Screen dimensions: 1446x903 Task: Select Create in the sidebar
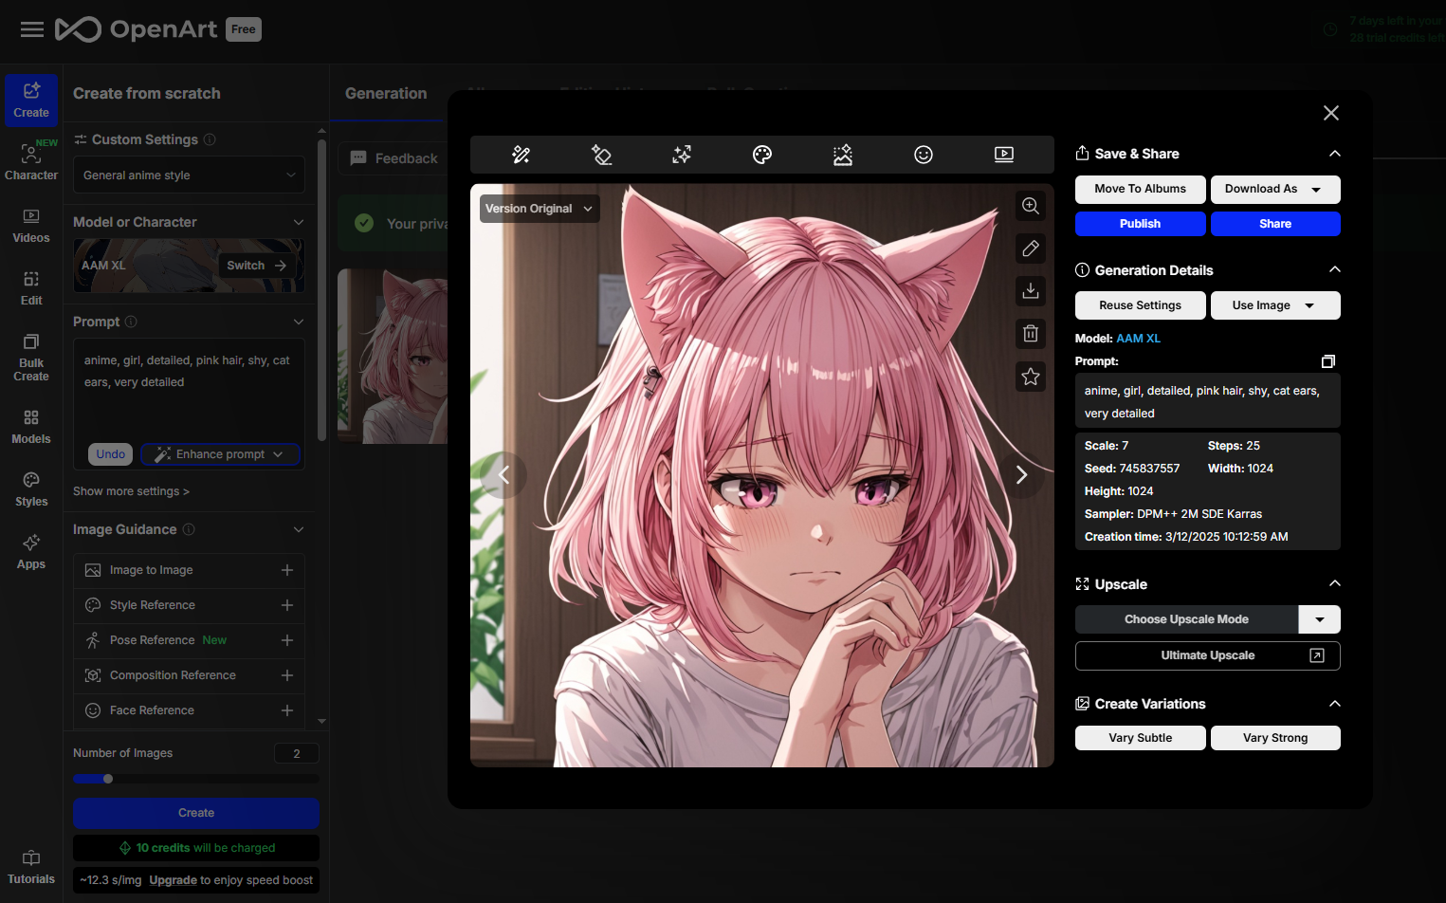coord(31,100)
